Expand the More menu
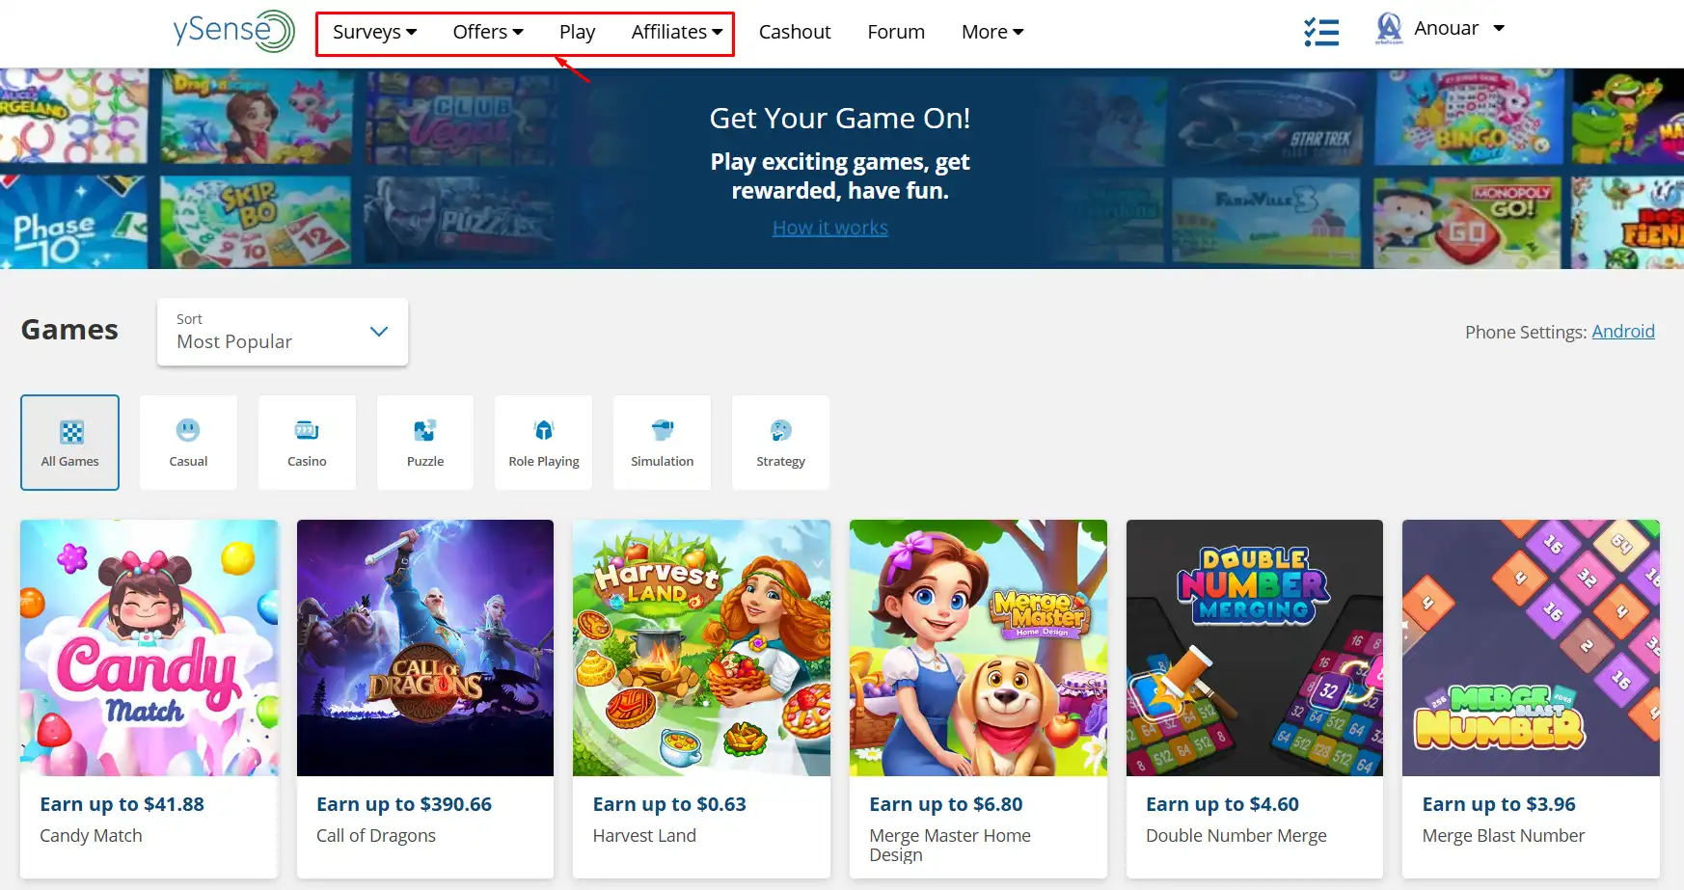The height and width of the screenshot is (890, 1684). pos(991,32)
